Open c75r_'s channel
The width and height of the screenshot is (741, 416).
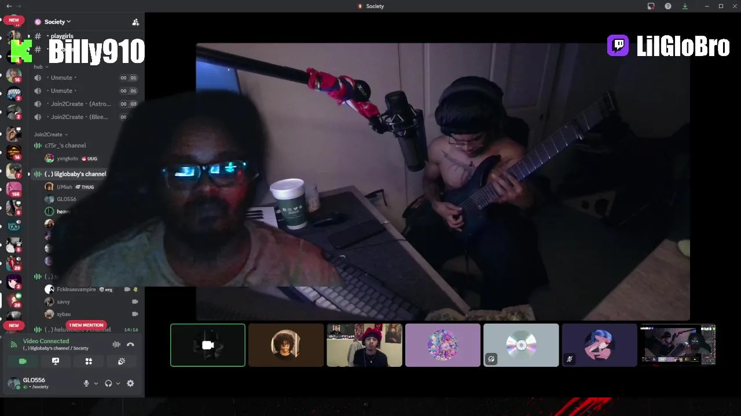point(65,146)
